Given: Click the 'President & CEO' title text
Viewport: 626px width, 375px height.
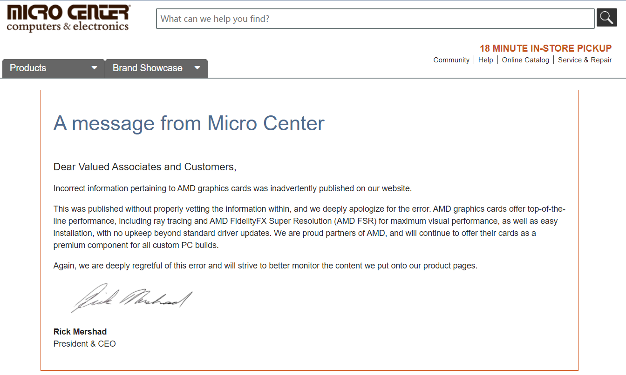Looking at the screenshot, I should [84, 343].
